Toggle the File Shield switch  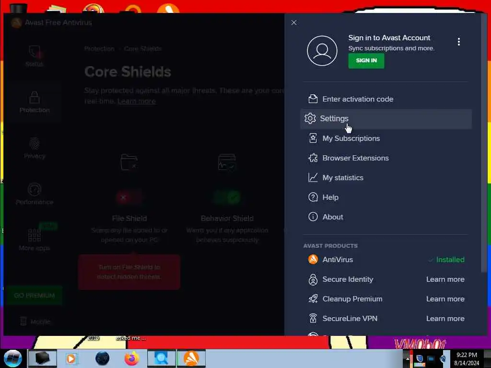point(129,197)
